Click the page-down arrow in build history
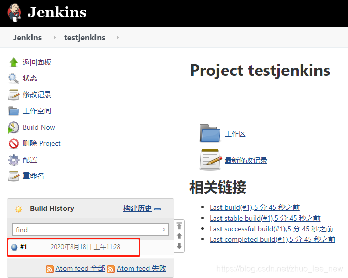 [x=179, y=246]
